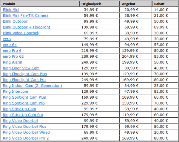Viewport: 179px width, 142px height.
Task: Select the 109,99 € offer cell
Action: (136, 97)
